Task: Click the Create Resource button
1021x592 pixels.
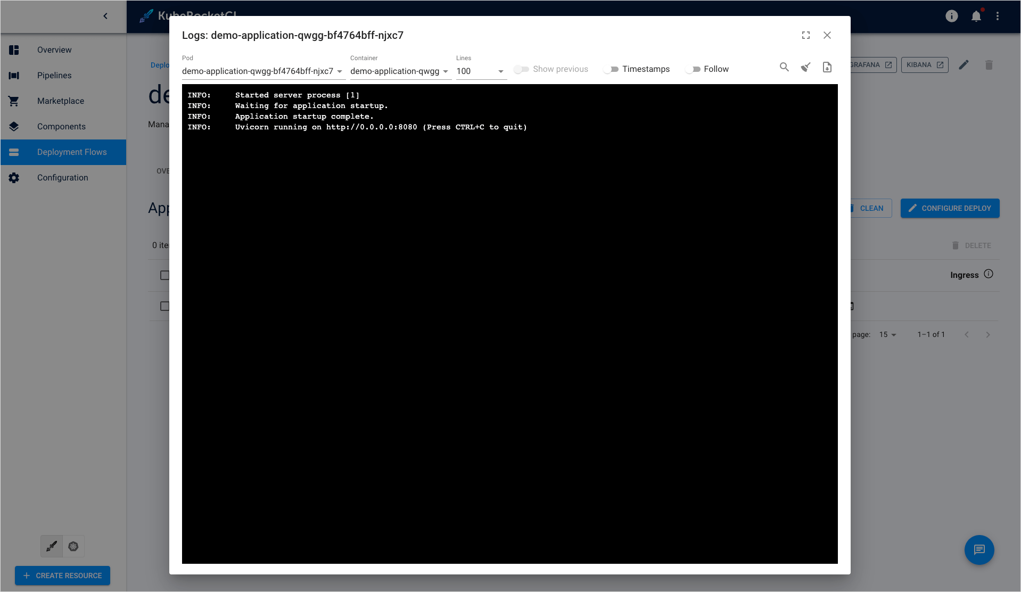Action: pos(62,575)
